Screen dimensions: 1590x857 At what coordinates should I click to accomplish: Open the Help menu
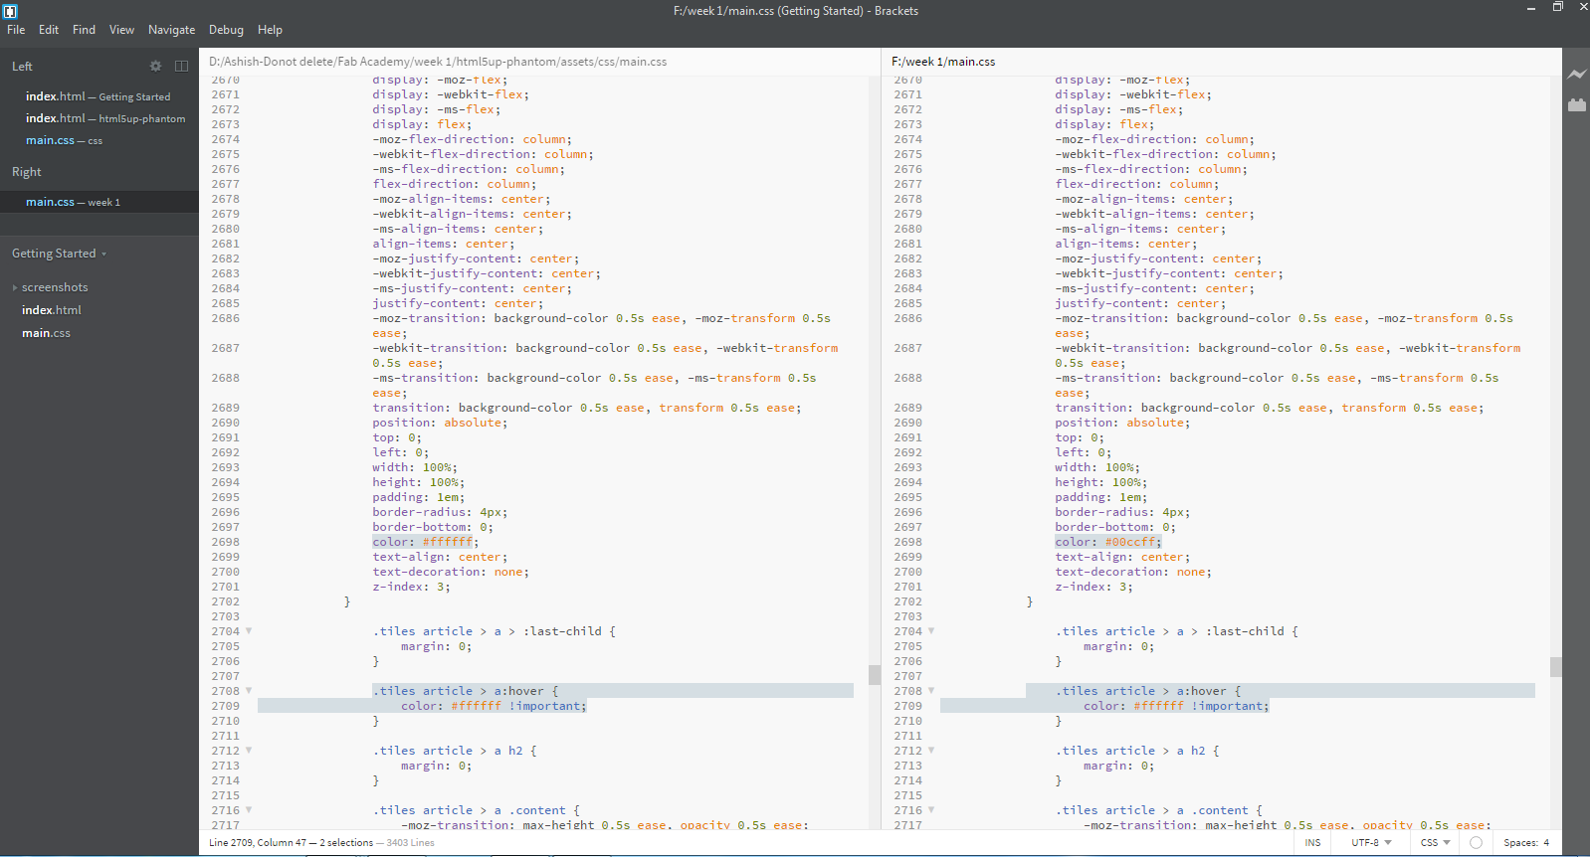click(270, 30)
